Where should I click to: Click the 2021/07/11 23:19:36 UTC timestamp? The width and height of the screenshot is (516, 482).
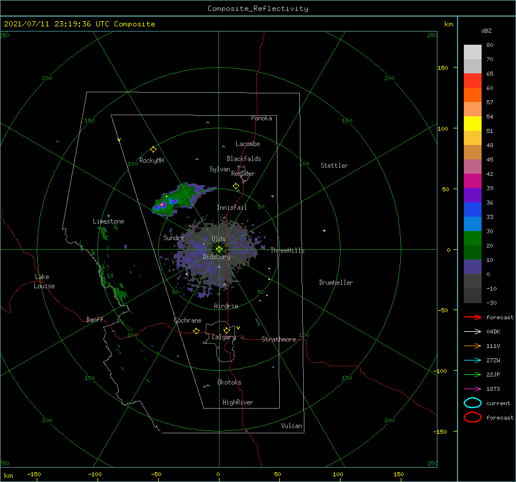tap(79, 24)
